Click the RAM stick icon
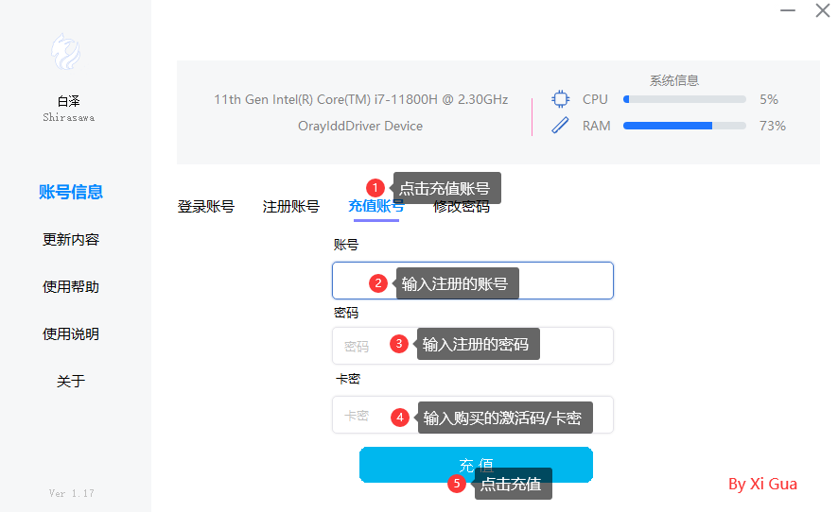Viewport: 838px width, 512px height. coord(561,126)
